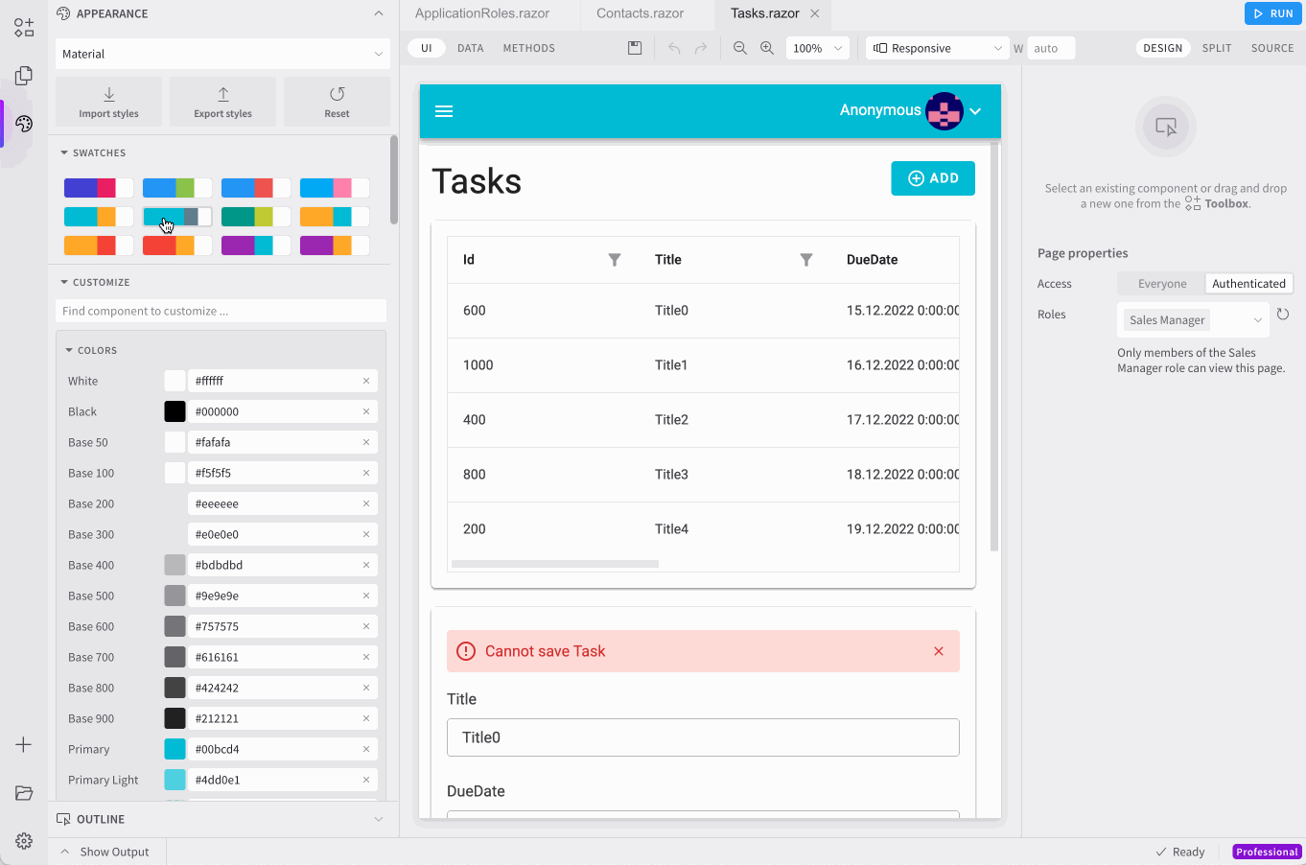
Task: Switch to Contacts.razor tab
Action: click(641, 13)
